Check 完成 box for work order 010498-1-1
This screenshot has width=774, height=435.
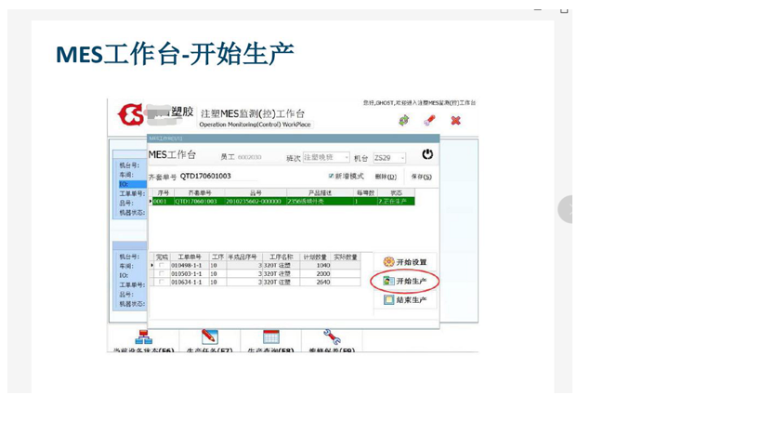[x=162, y=266]
